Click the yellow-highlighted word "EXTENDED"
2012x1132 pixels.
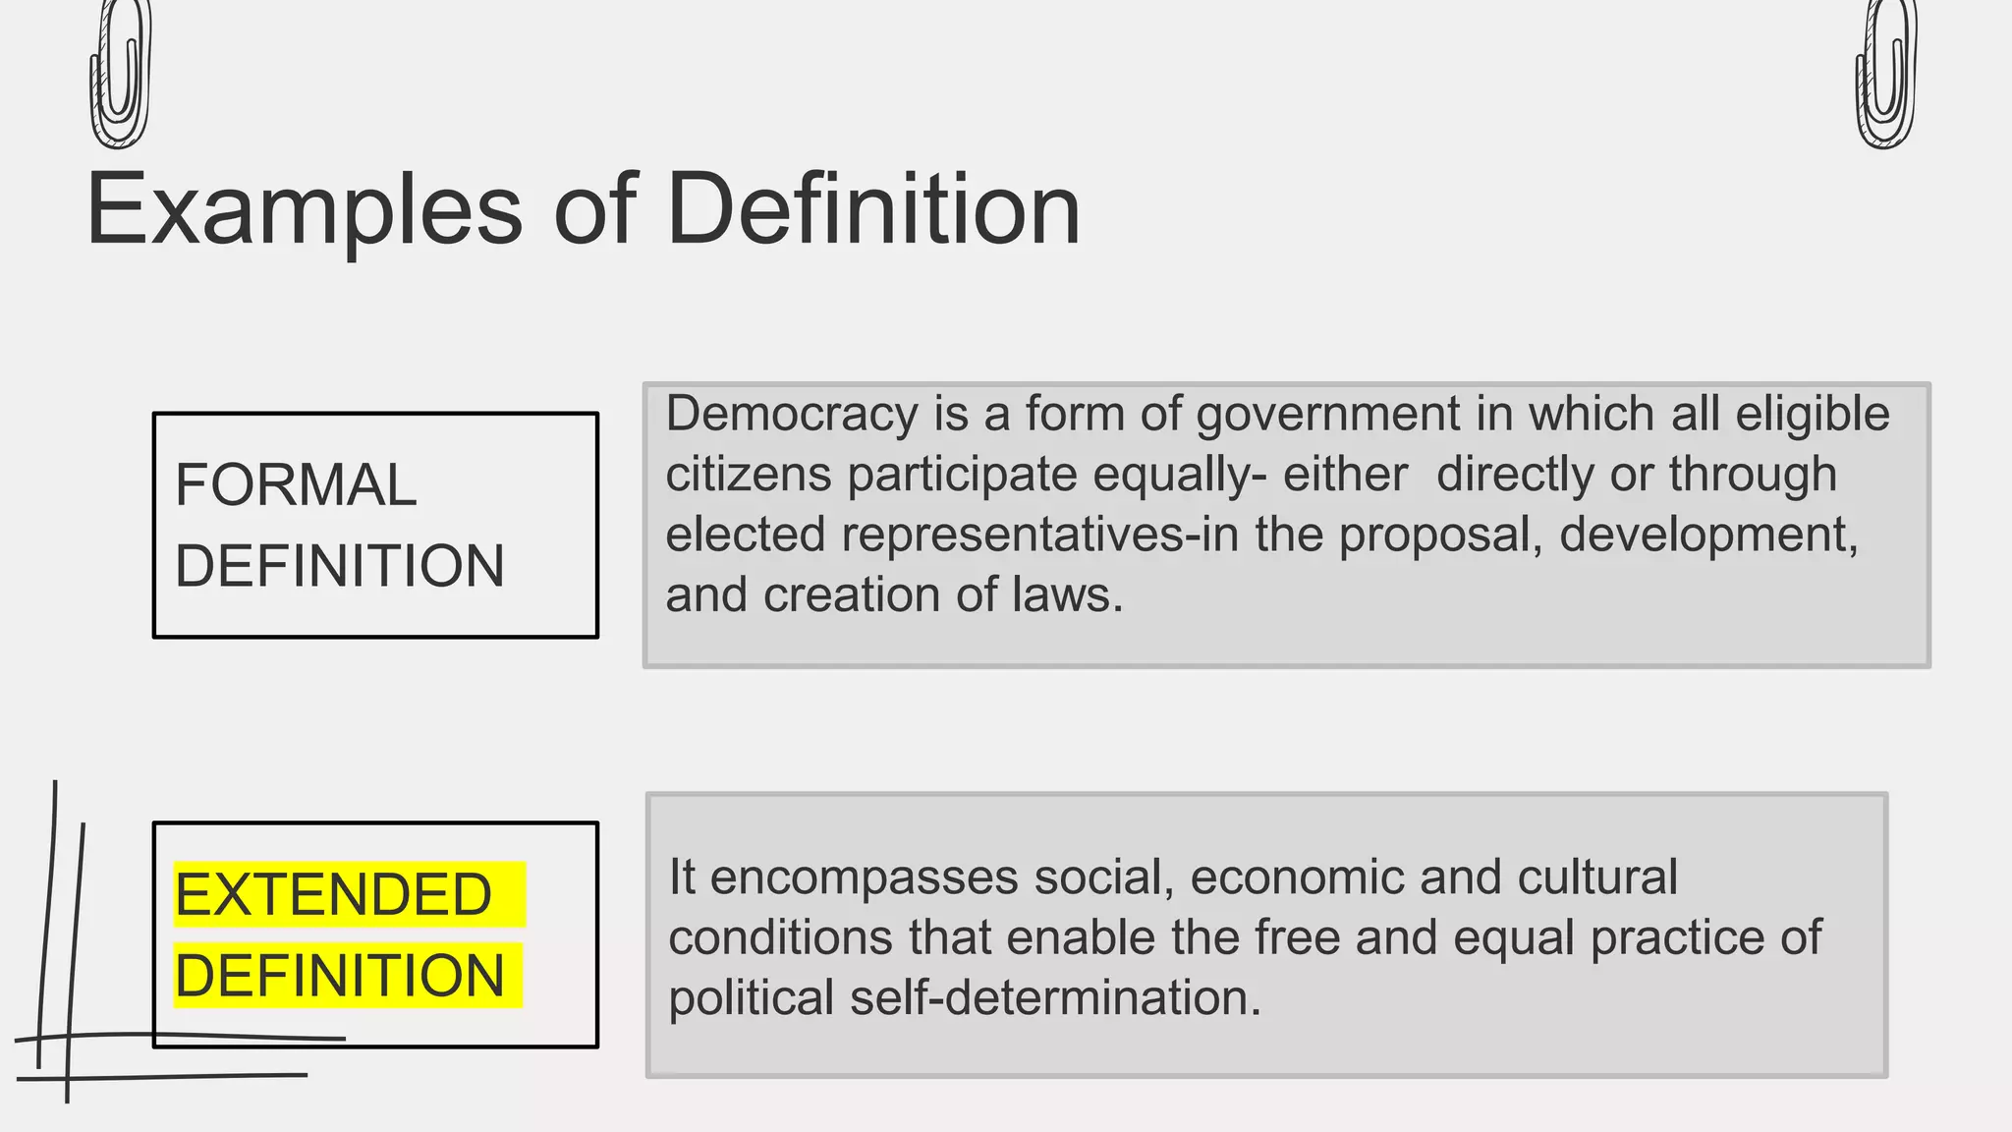(333, 894)
